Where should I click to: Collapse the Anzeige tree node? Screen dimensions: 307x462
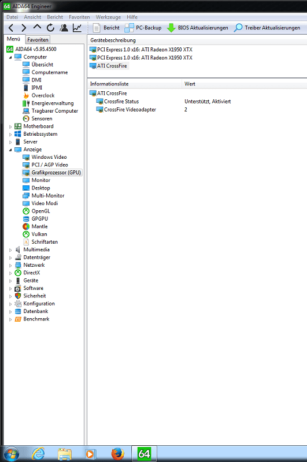click(x=10, y=150)
